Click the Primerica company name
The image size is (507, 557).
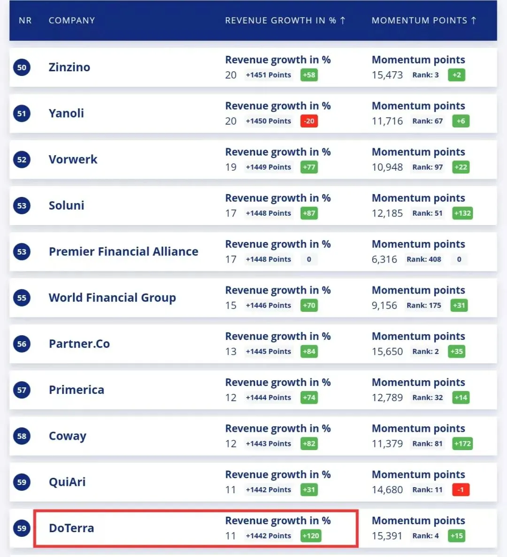click(77, 390)
